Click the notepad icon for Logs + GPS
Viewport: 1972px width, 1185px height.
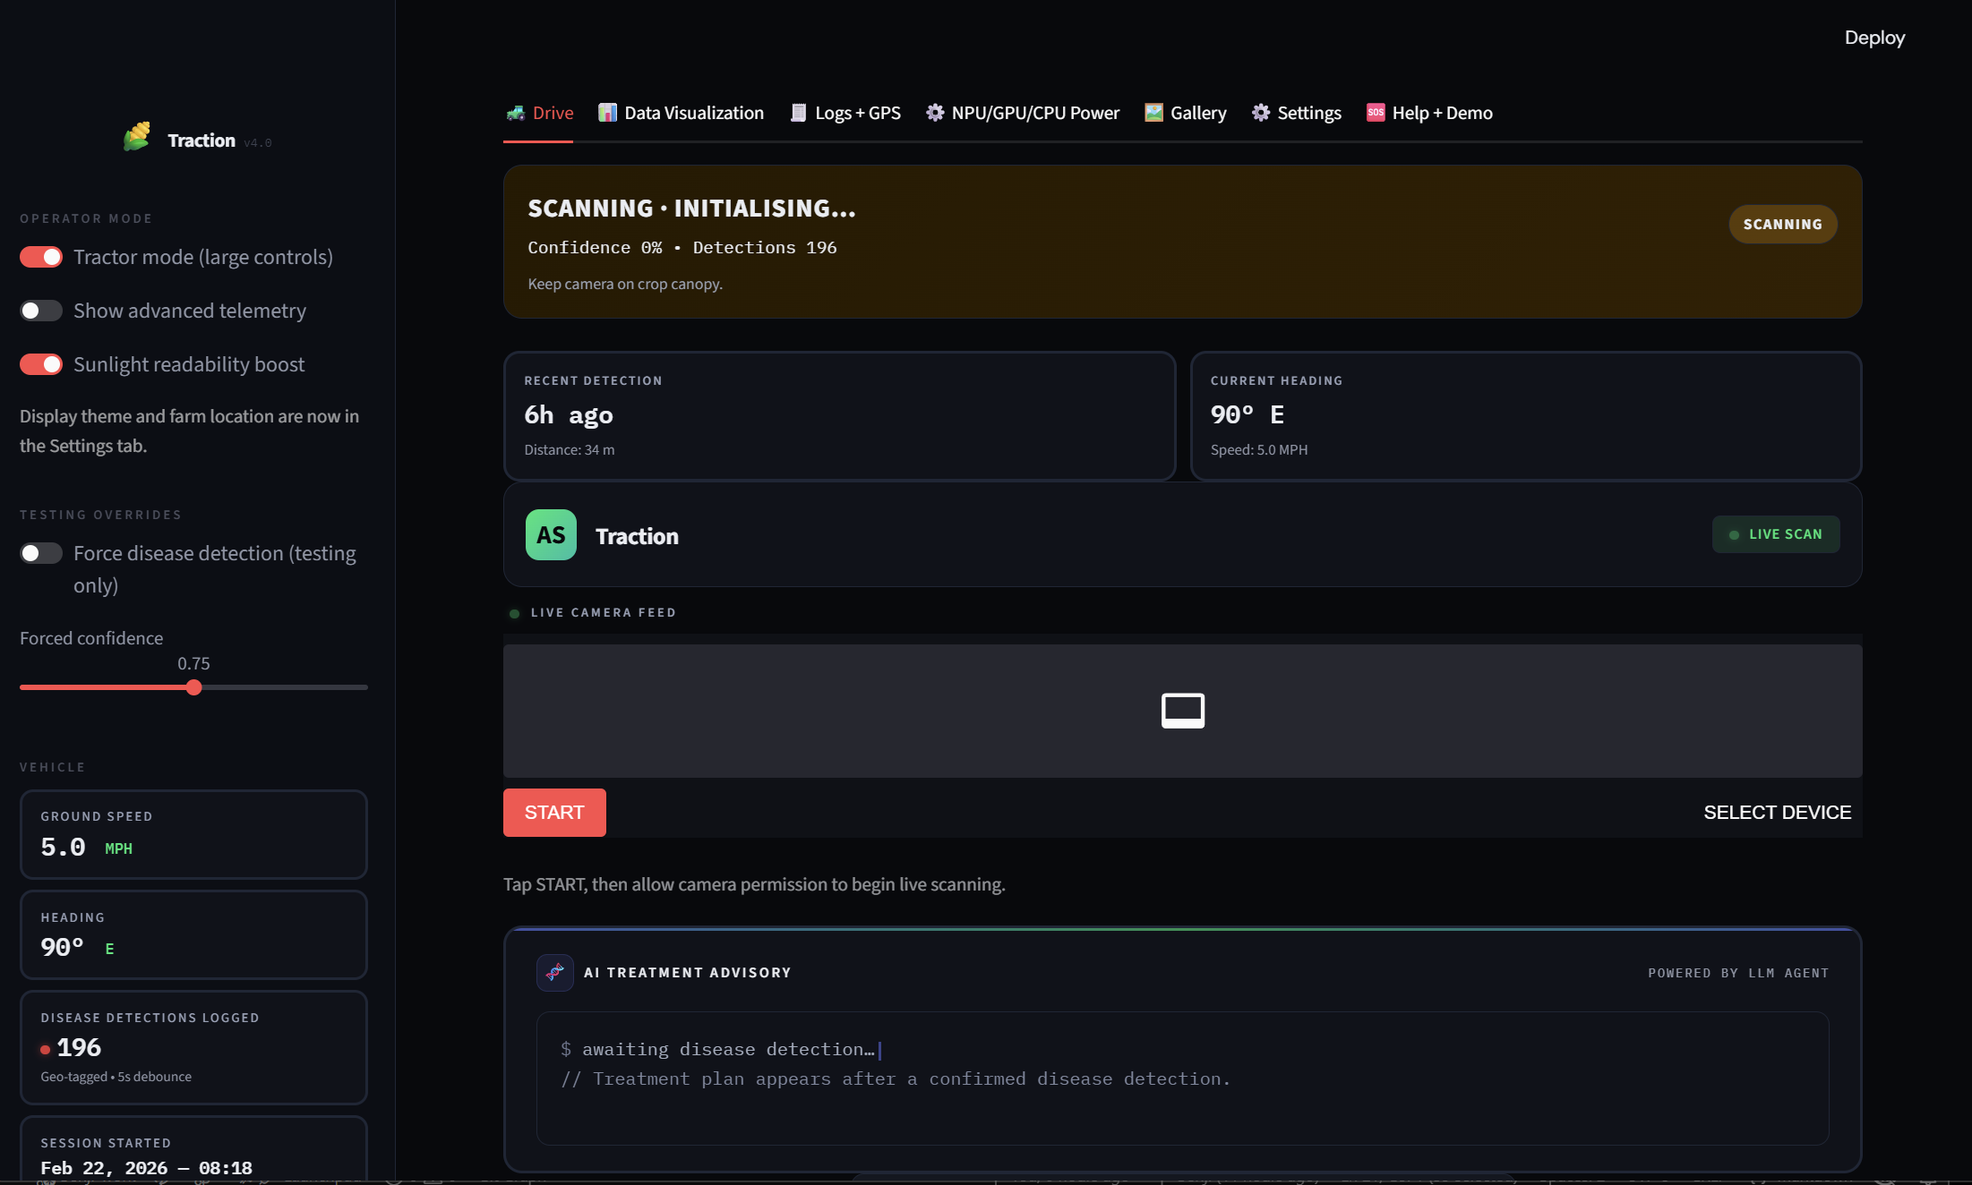798,113
